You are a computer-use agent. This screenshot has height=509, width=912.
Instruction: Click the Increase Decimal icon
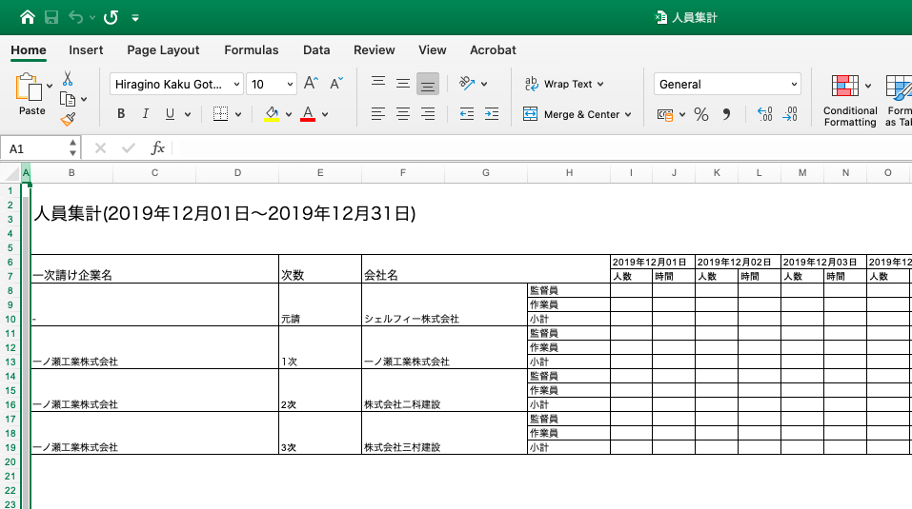[x=765, y=114]
